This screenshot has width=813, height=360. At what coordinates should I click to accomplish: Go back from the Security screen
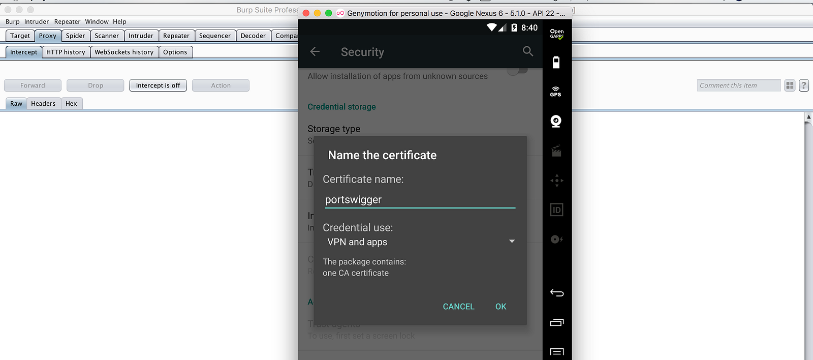[x=315, y=51]
